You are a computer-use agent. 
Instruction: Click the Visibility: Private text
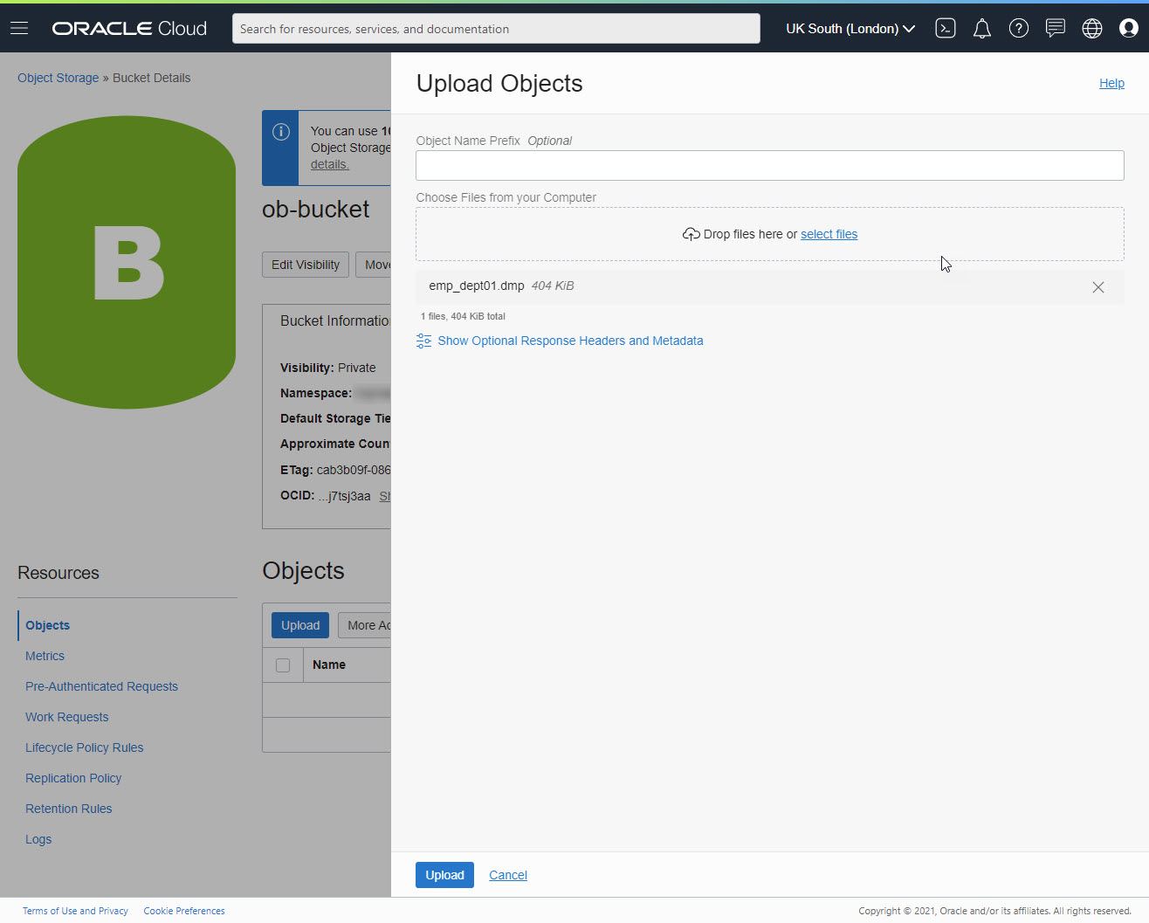point(328,368)
